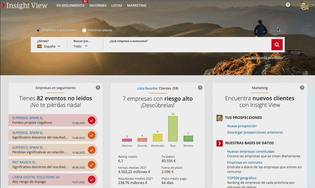Mark SUPERSOL descenso del resultado event read
Screen dimensions: 315x188
92,135
